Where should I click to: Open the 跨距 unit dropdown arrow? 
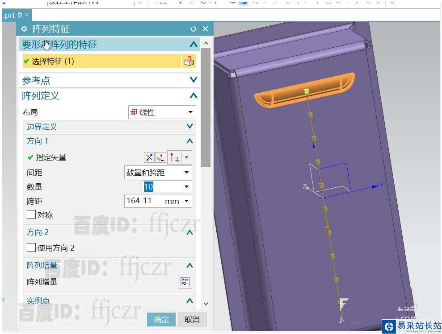coord(186,201)
